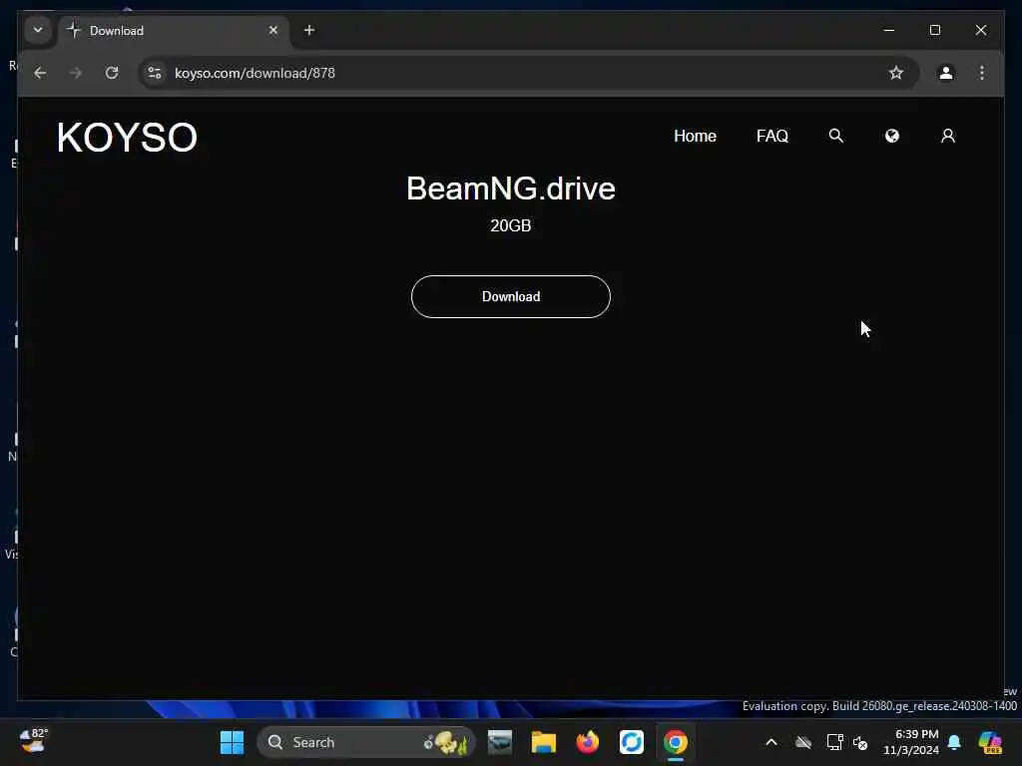Click the taskbar Search box

pos(366,742)
